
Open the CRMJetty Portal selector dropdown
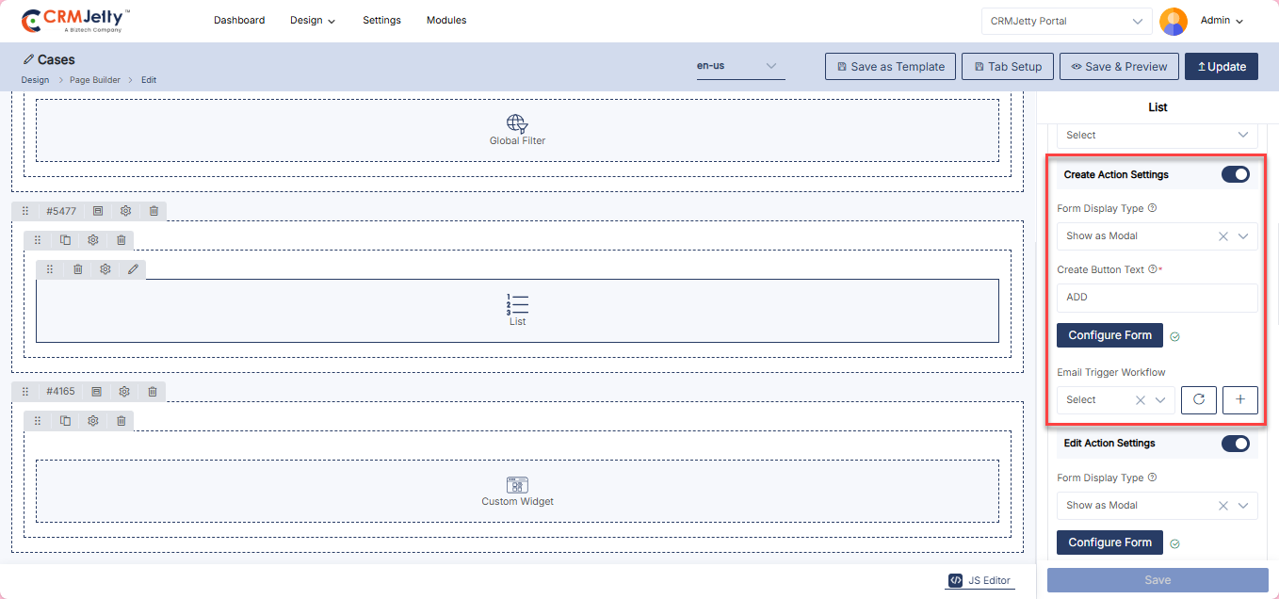pos(1138,21)
